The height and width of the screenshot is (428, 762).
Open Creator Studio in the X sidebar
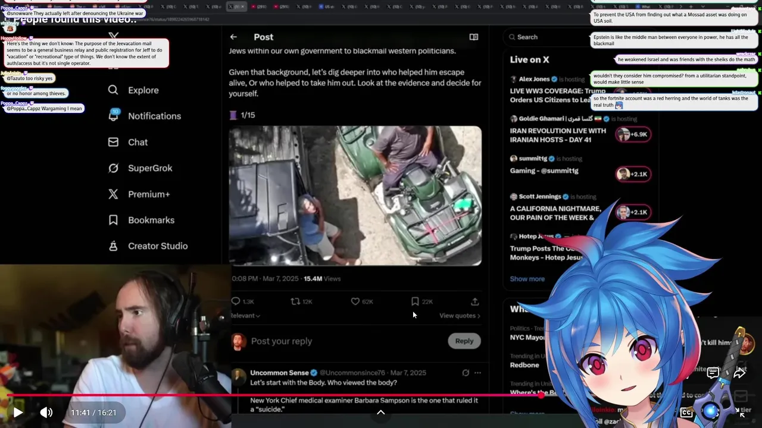click(x=148, y=246)
